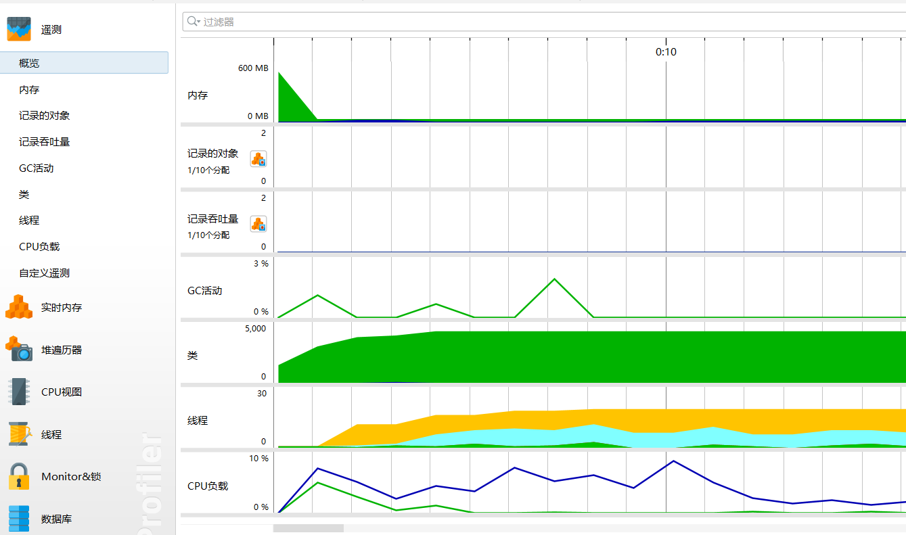Open the 数据库 database section
906x535 pixels.
click(x=19, y=519)
